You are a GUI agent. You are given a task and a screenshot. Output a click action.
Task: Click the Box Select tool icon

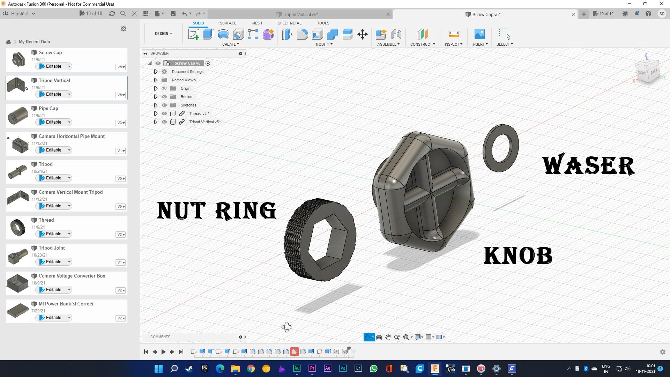(x=505, y=34)
